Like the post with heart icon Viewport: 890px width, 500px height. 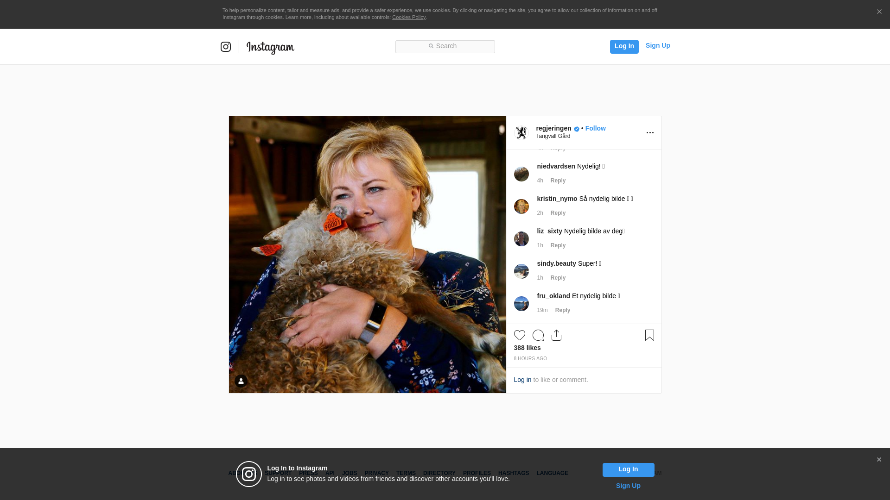519,335
